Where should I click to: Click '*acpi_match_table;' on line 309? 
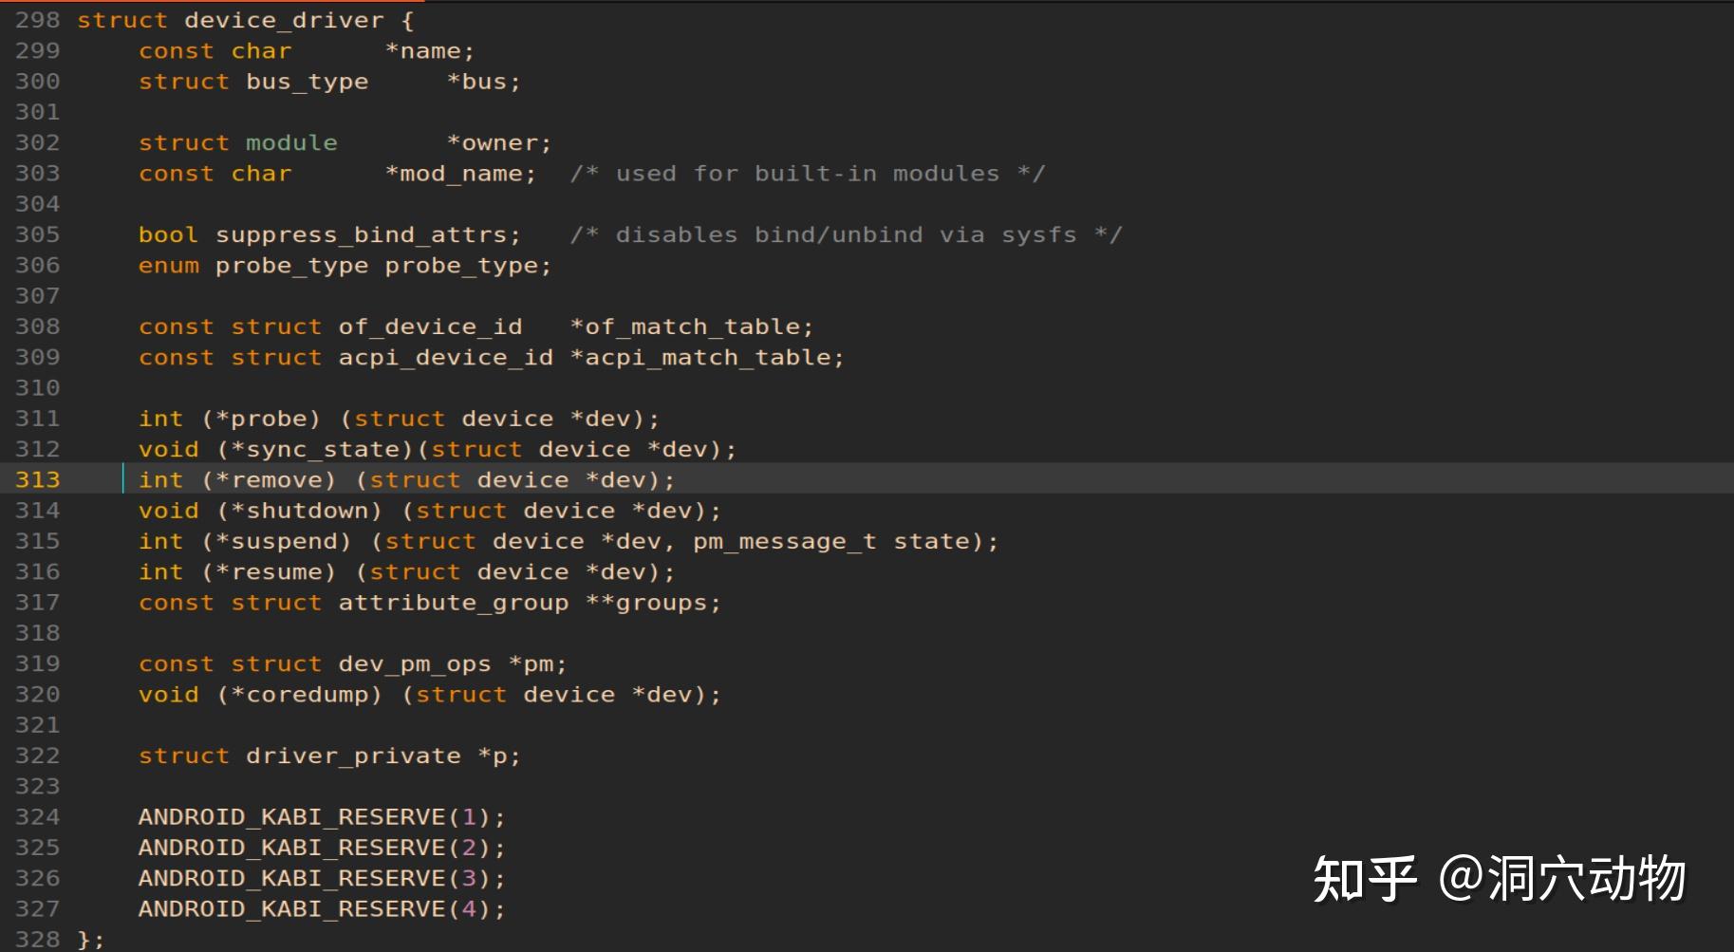coord(707,358)
